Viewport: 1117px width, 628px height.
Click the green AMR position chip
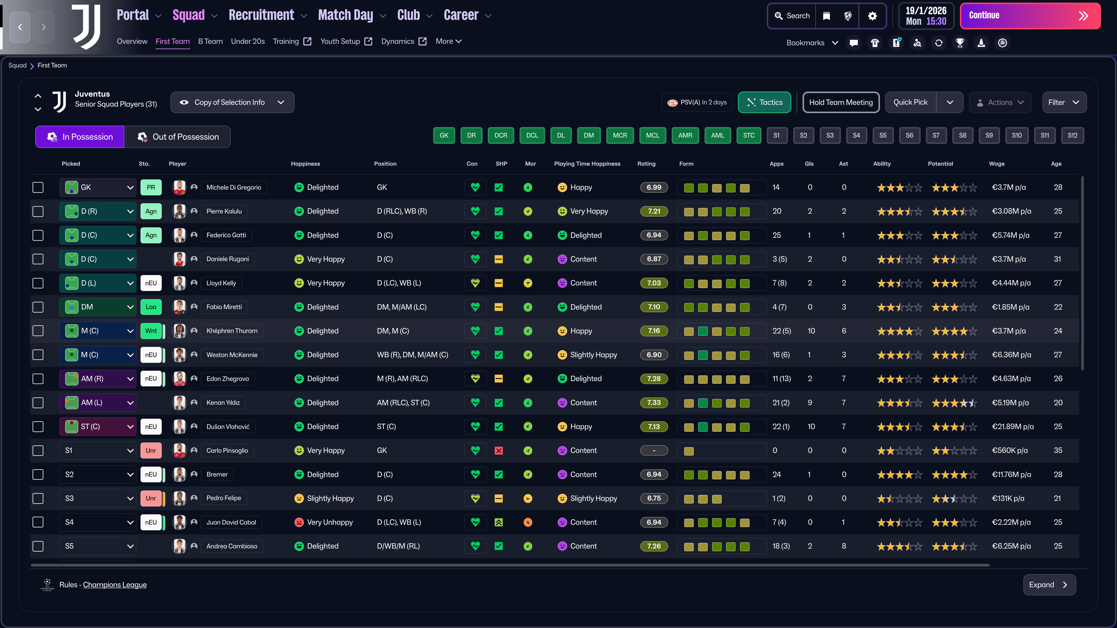click(685, 135)
